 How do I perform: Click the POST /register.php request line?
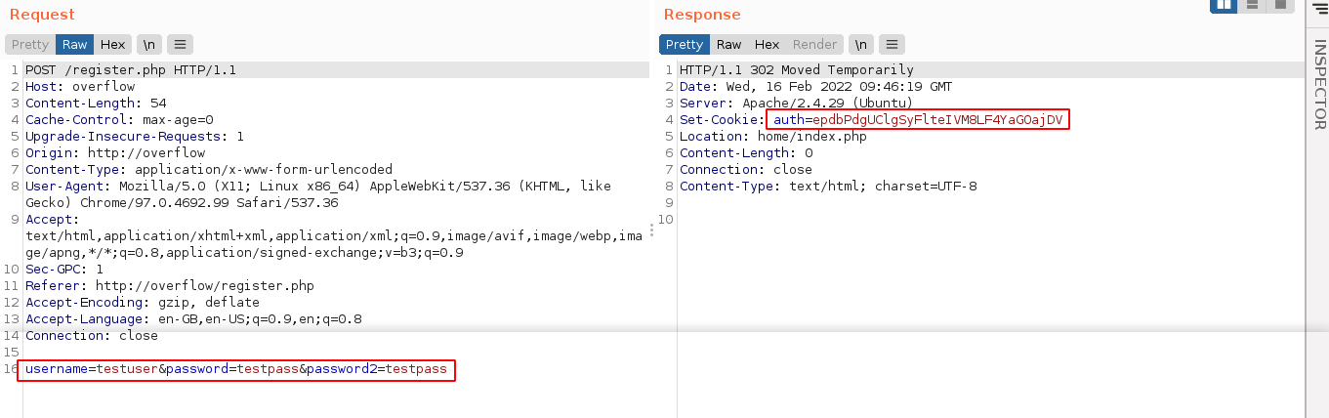(x=131, y=70)
